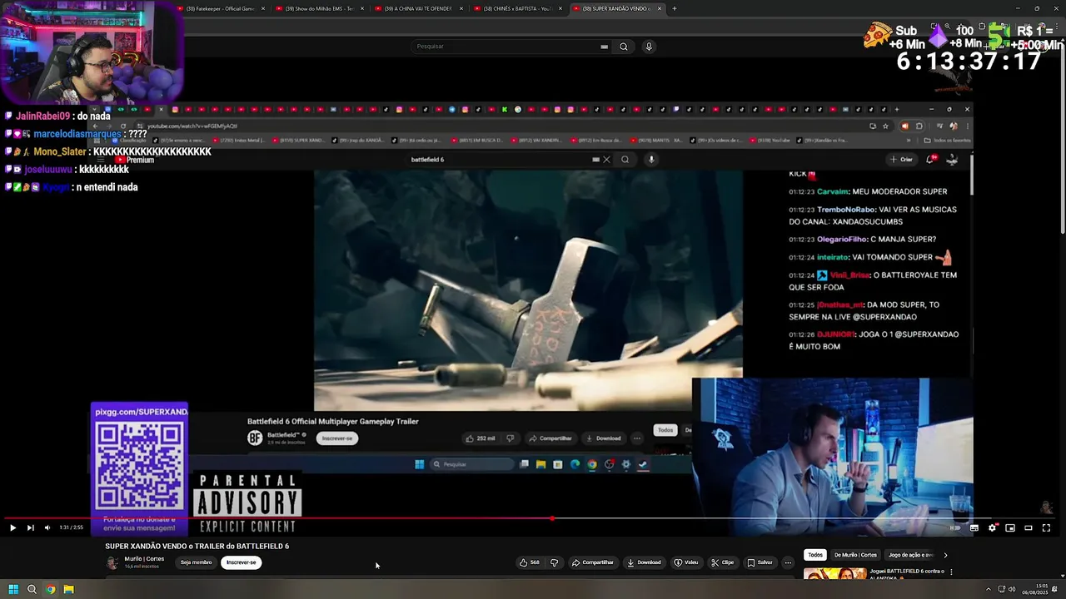1066x599 pixels.
Task: Show hidden tray icons chevron
Action: pyautogui.click(x=988, y=589)
